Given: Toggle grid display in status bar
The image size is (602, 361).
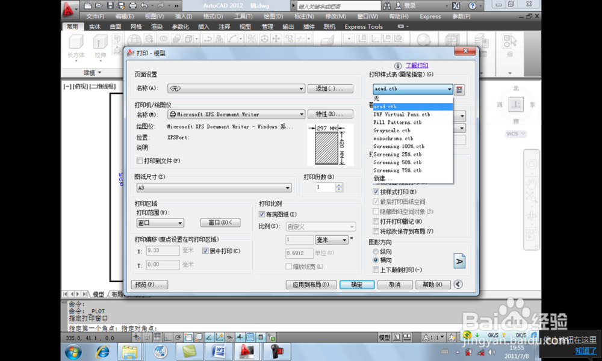Looking at the screenshot, I should (x=157, y=338).
